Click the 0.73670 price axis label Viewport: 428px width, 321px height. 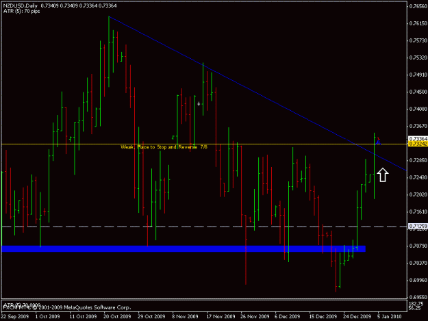click(418, 126)
